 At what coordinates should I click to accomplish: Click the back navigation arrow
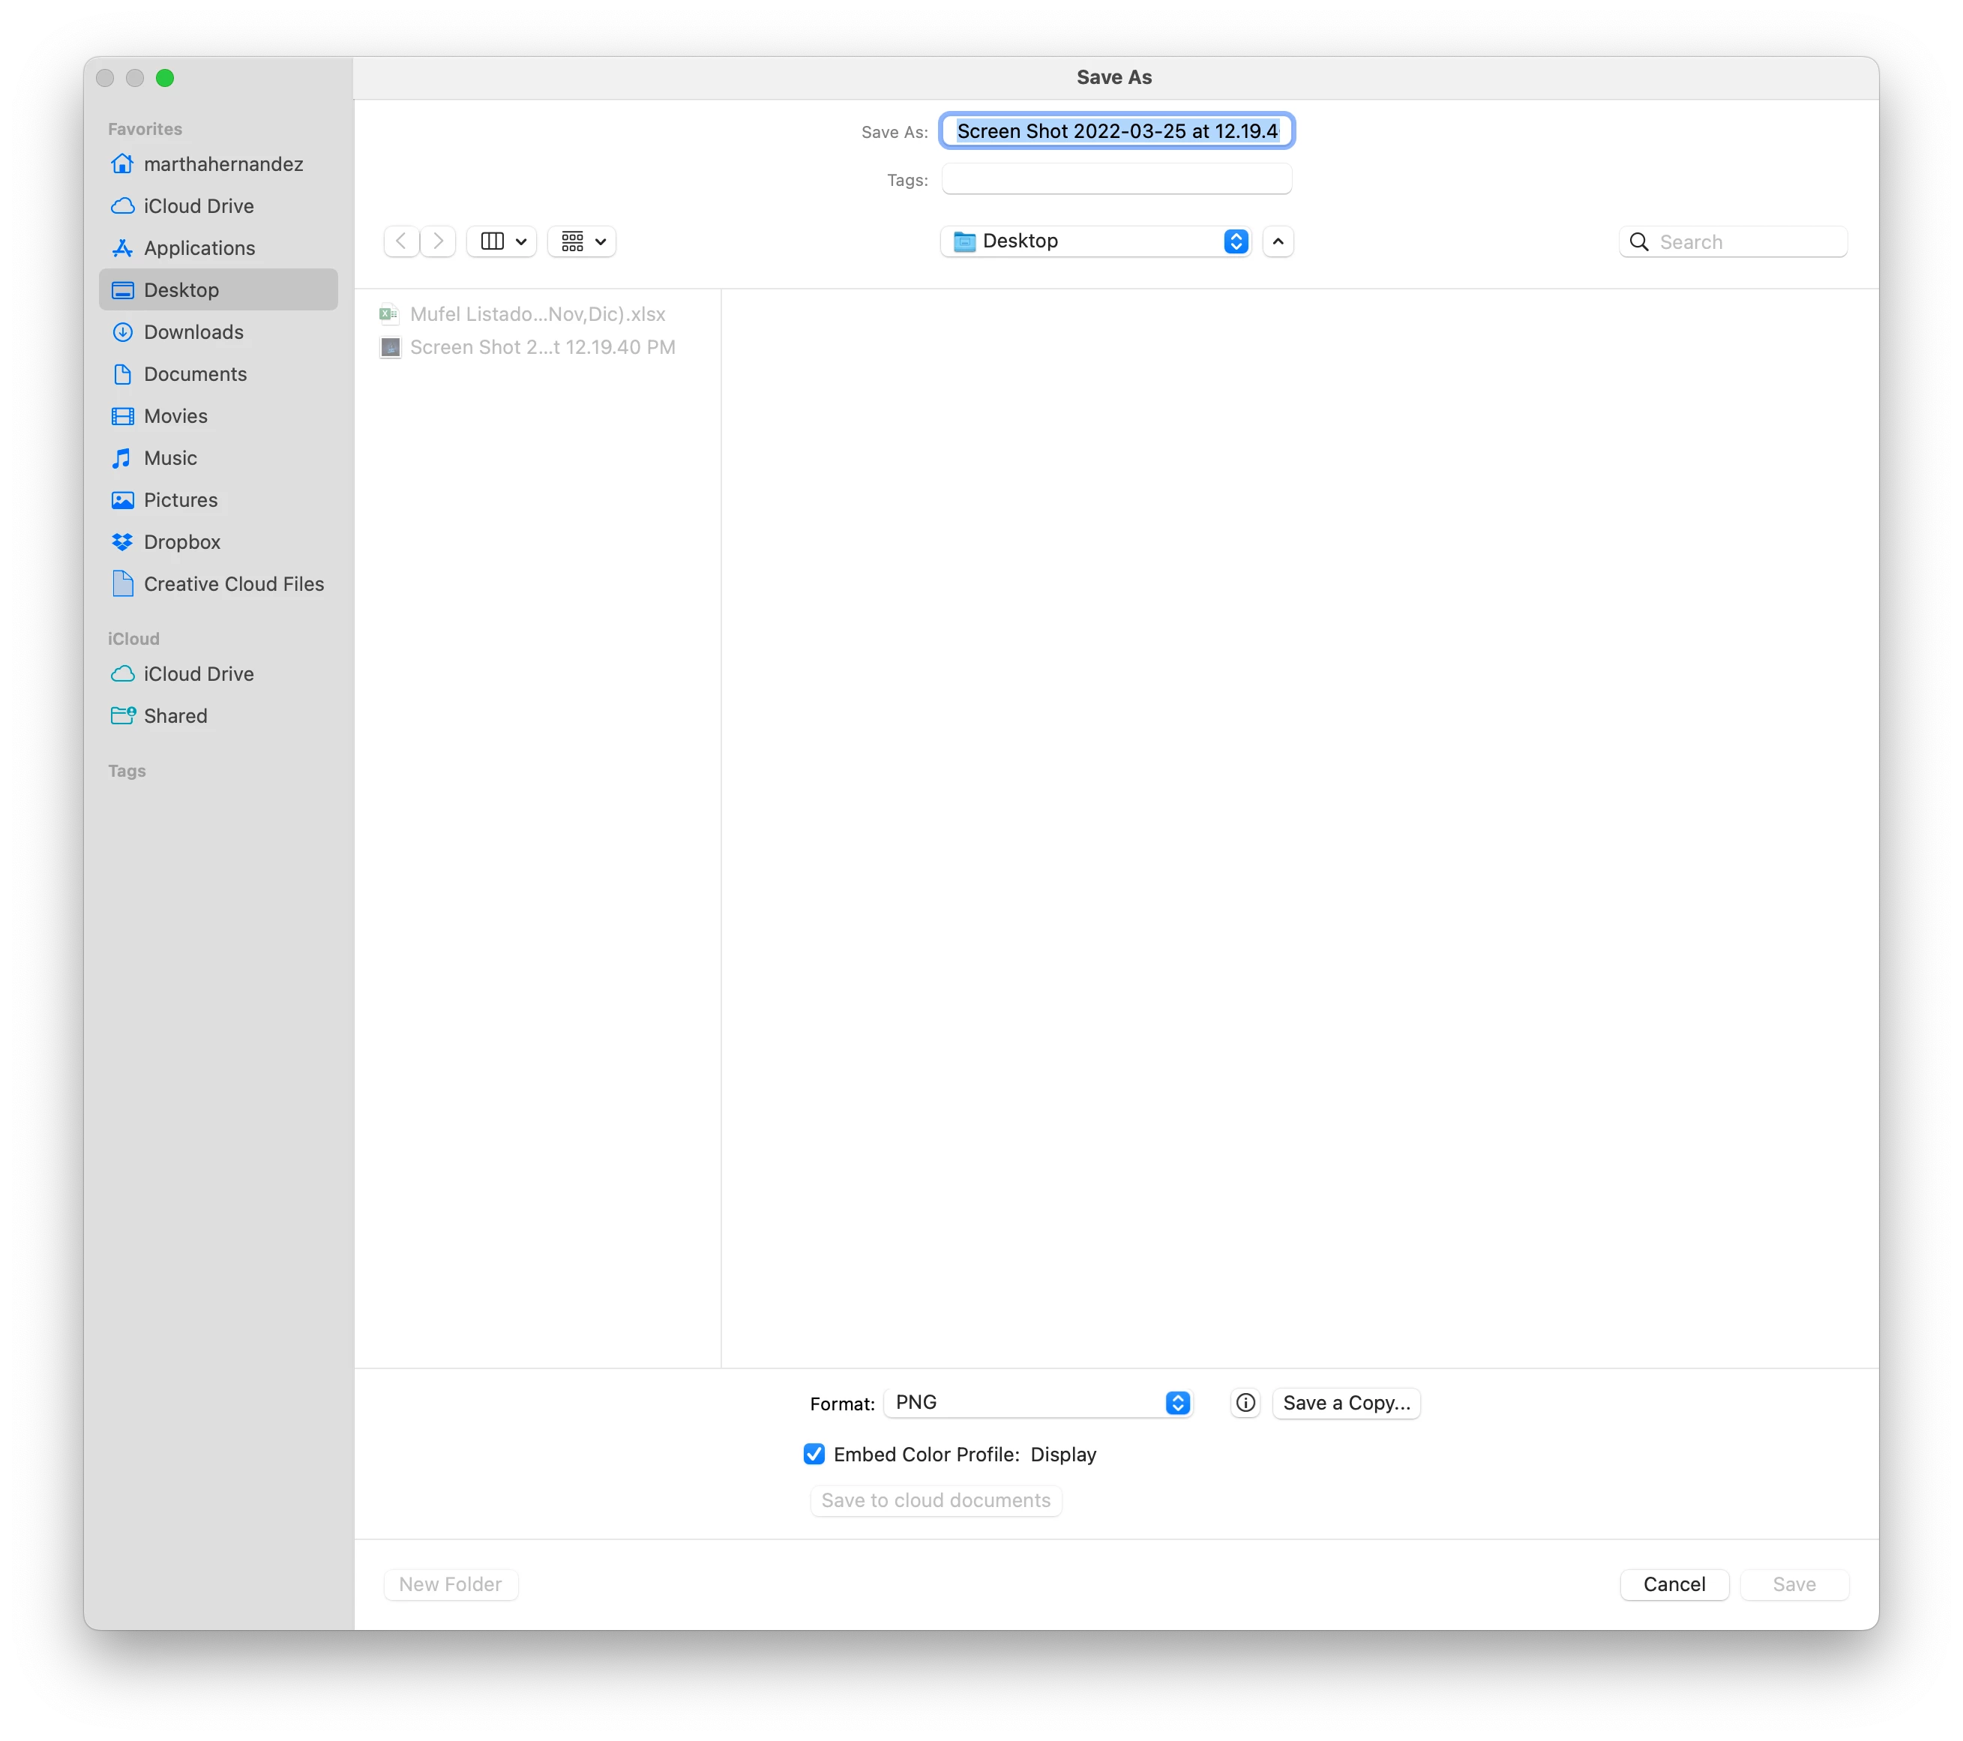click(x=401, y=241)
